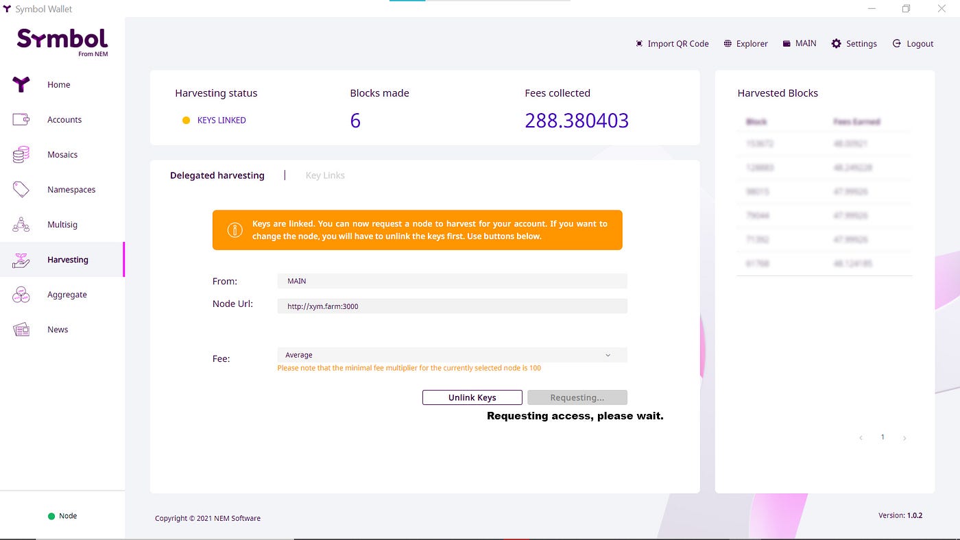This screenshot has width=960, height=540.
Task: Go to previous Harvested Blocks page
Action: [x=861, y=437]
